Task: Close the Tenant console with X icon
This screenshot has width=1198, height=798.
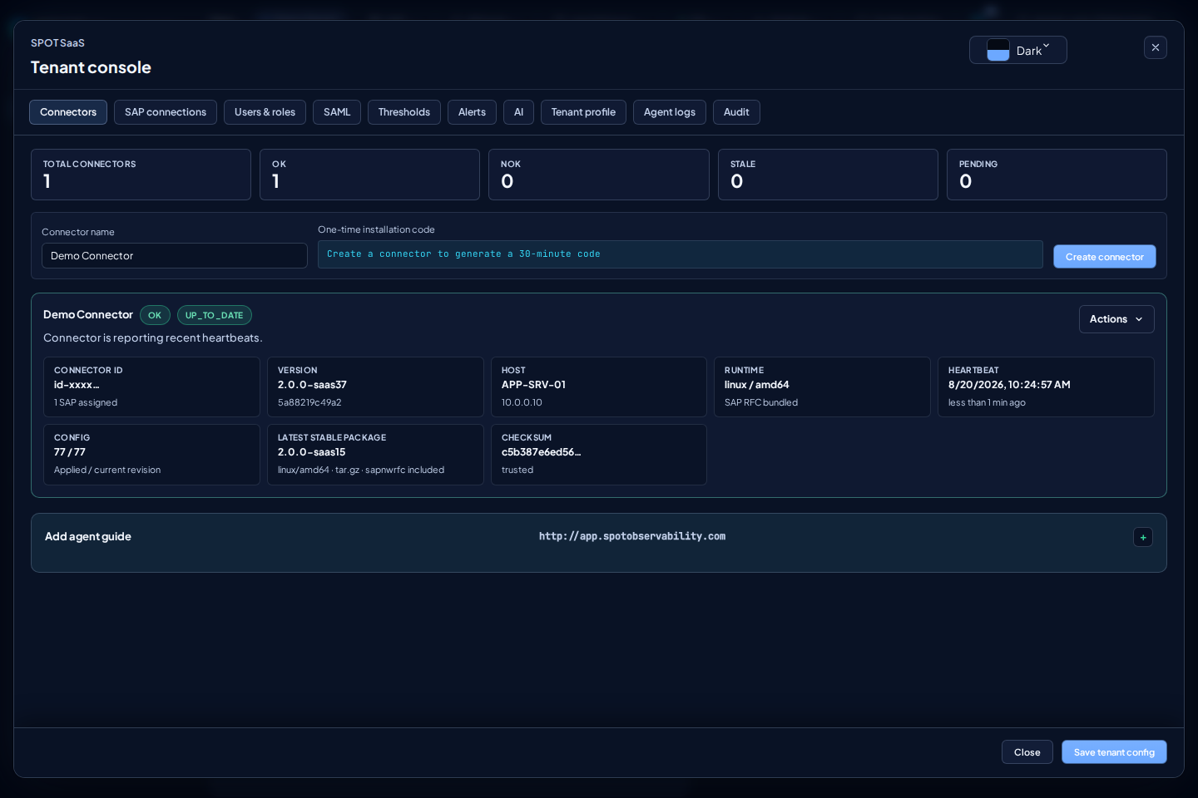Action: pyautogui.click(x=1155, y=47)
